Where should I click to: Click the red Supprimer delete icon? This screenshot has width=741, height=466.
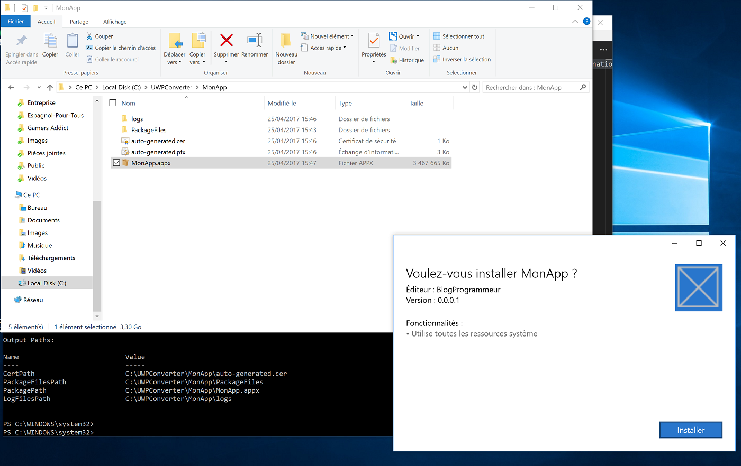[x=227, y=41]
